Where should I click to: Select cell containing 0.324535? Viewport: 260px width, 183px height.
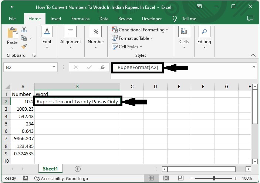[23, 154]
